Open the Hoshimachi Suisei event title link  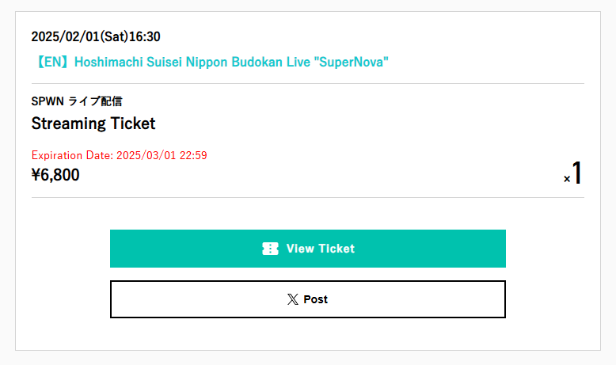[210, 62]
